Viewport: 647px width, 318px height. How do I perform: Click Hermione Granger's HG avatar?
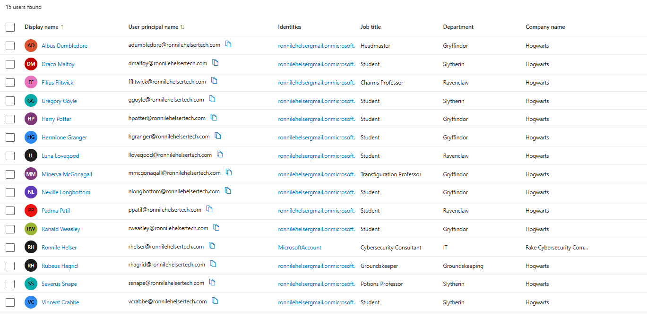pyautogui.click(x=31, y=137)
